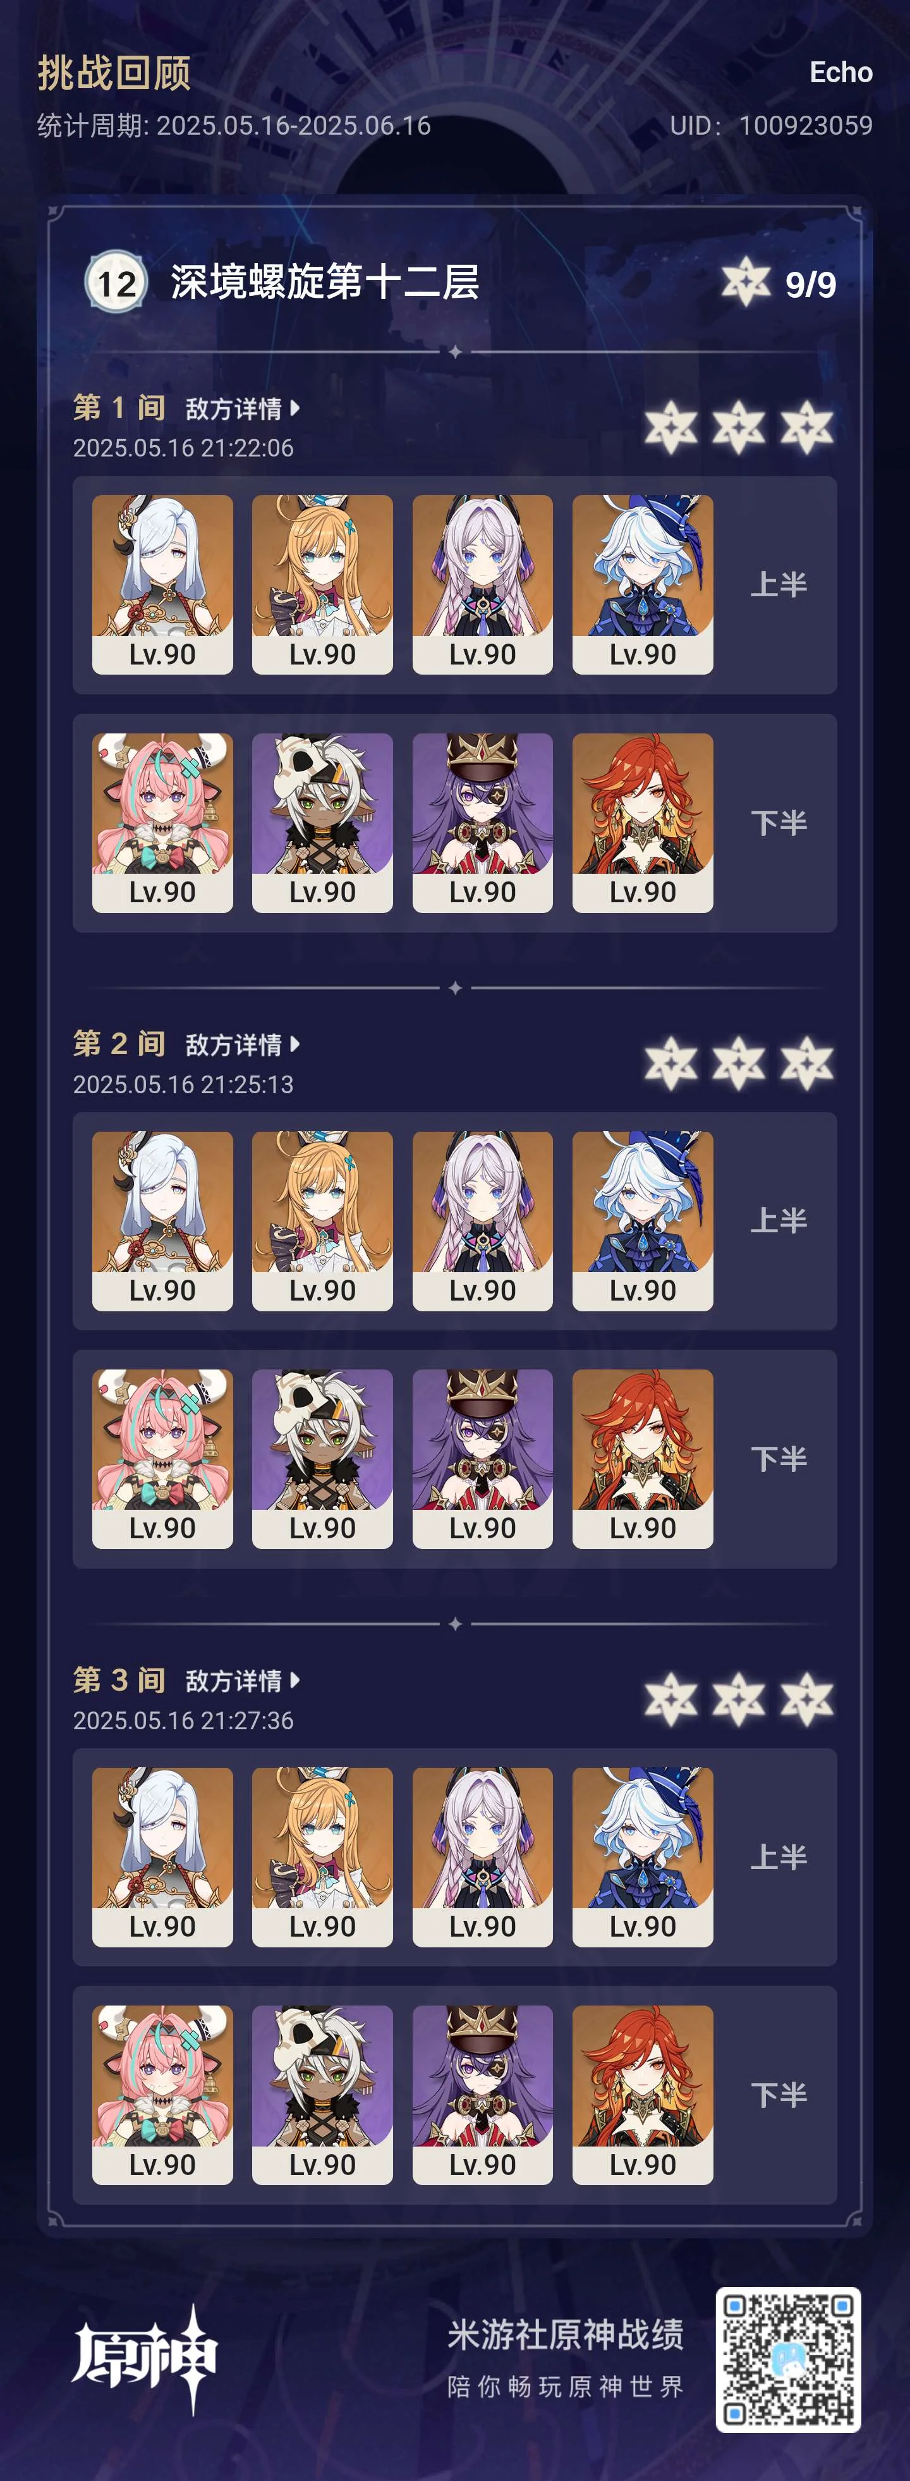Tap the middle star of chamber 3 rating
The image size is (910, 2481).
pyautogui.click(x=739, y=1700)
